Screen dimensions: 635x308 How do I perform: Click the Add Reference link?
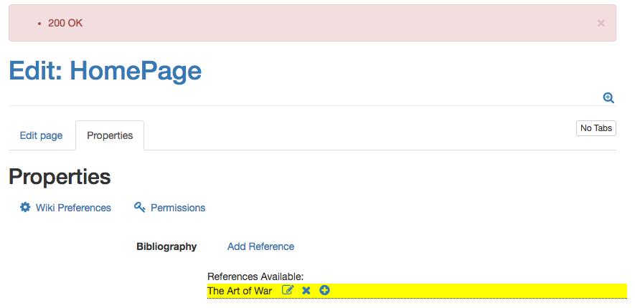[x=260, y=246]
